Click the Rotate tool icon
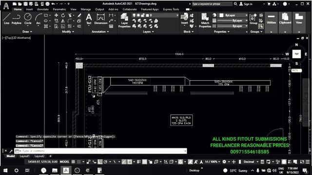 (63, 15)
